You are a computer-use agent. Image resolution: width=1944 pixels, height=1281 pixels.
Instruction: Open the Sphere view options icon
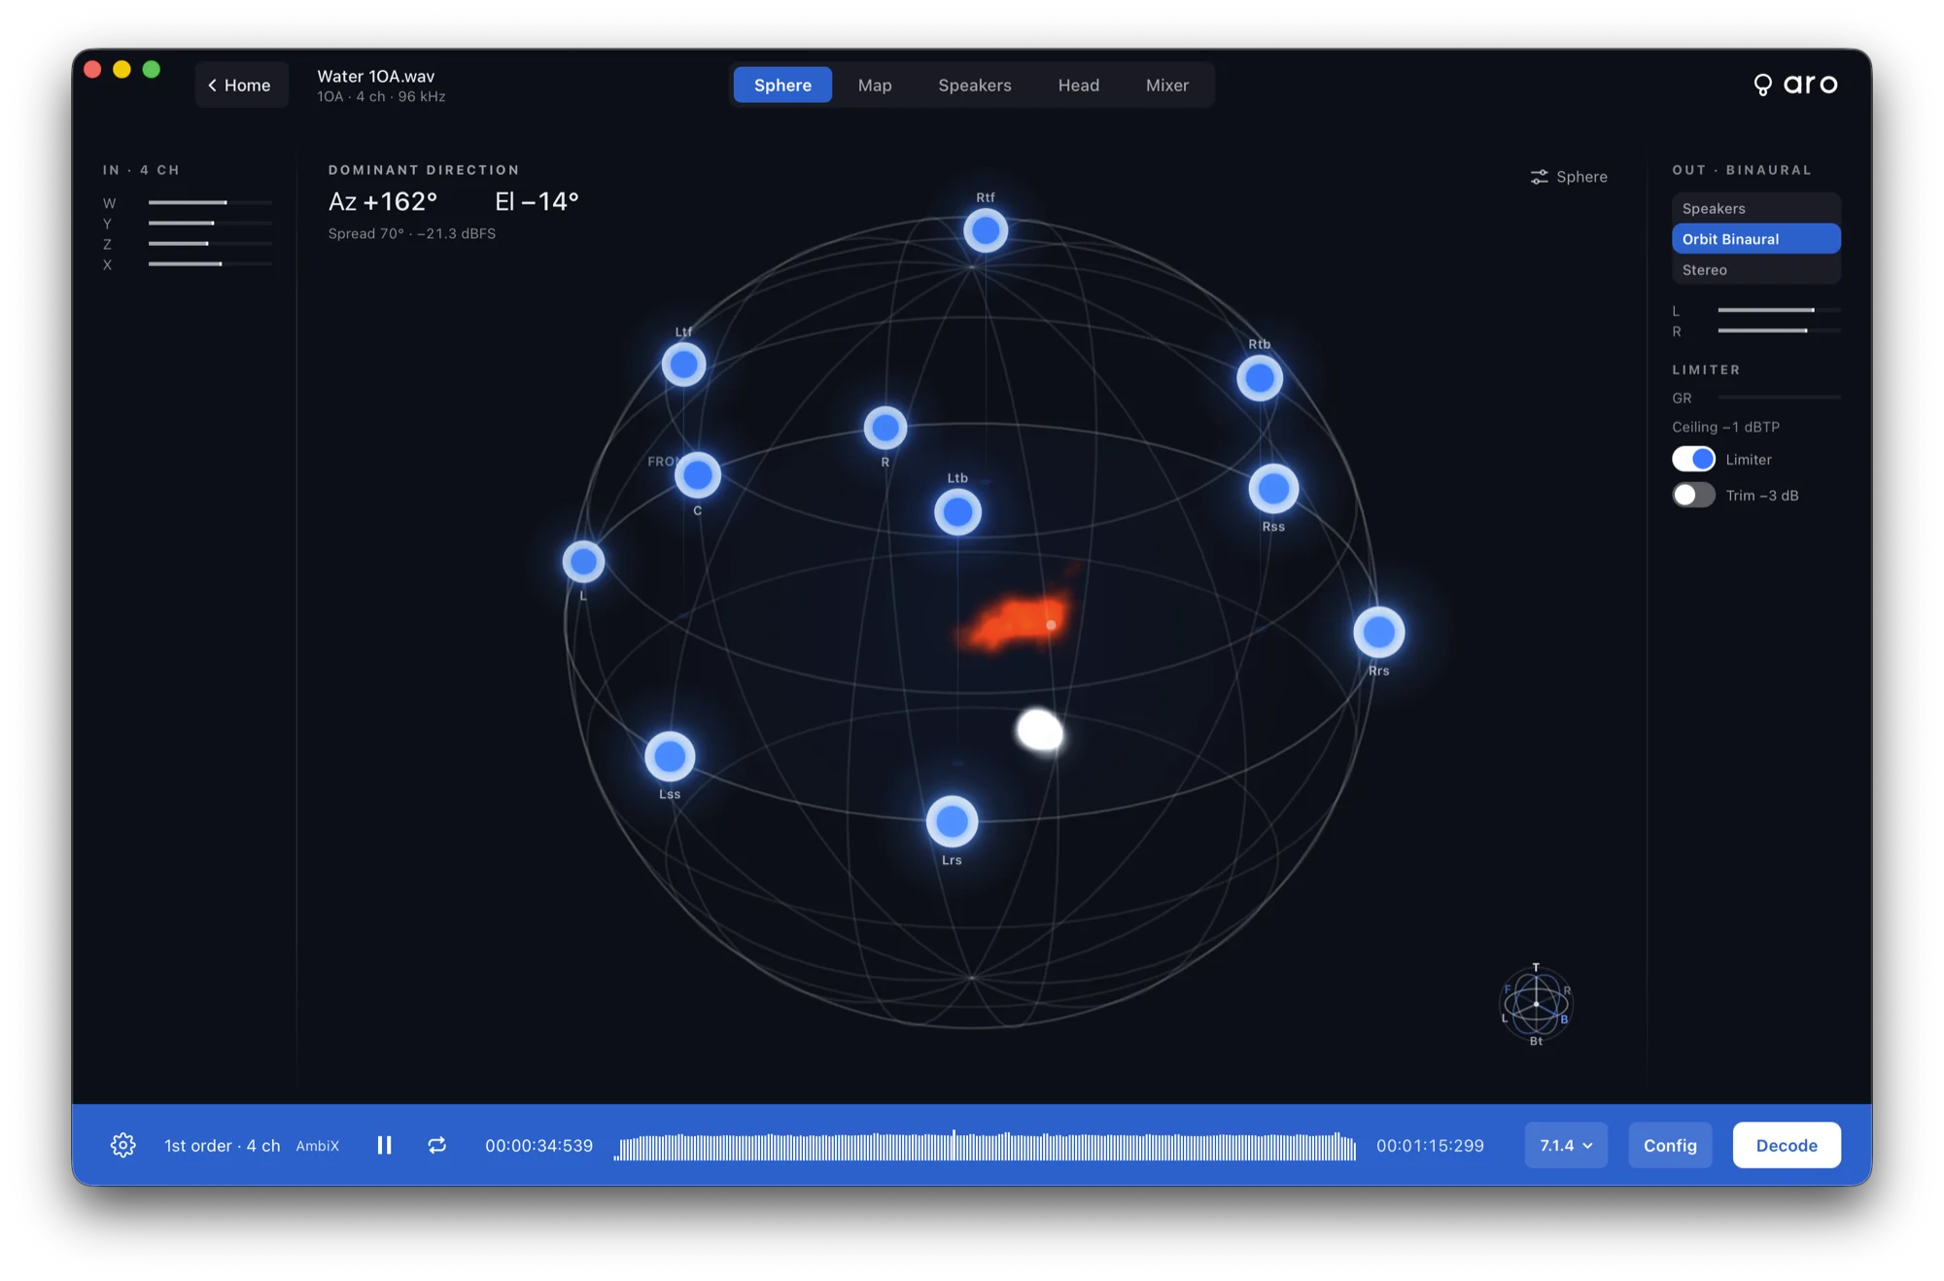[x=1539, y=177]
